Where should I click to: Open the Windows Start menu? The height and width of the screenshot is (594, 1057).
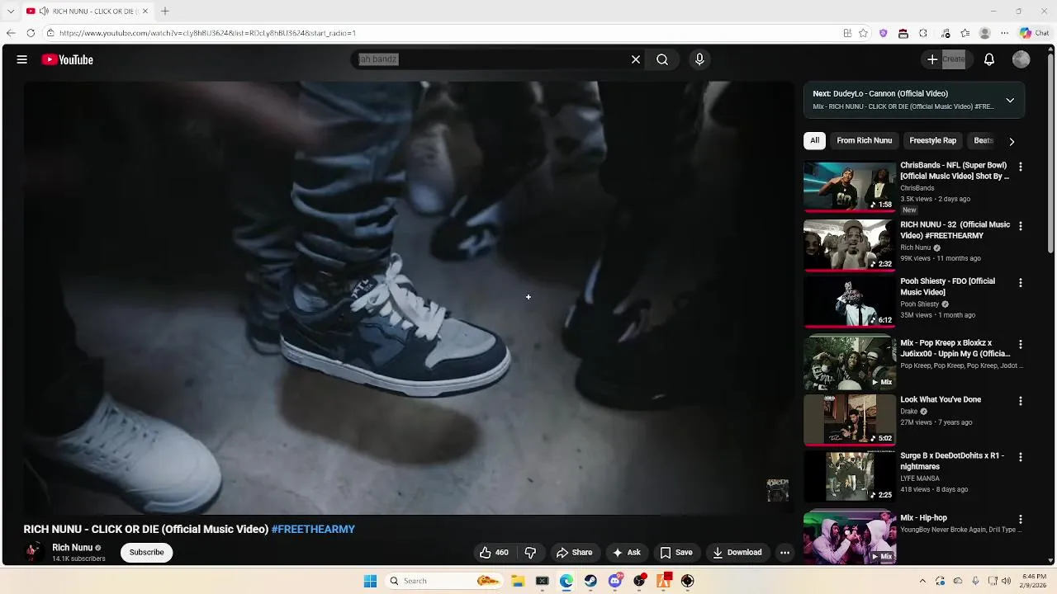[x=370, y=581]
